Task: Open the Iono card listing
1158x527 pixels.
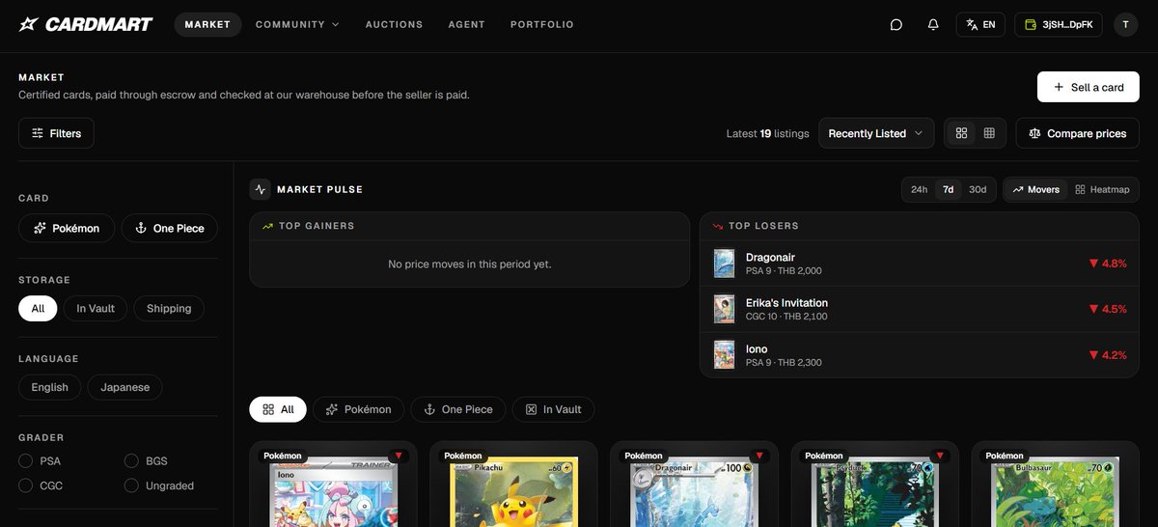Action: tap(333, 485)
